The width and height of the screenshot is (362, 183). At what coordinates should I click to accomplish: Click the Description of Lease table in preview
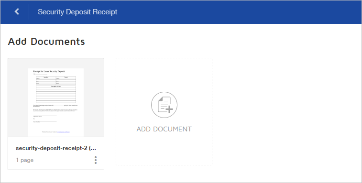(56, 94)
